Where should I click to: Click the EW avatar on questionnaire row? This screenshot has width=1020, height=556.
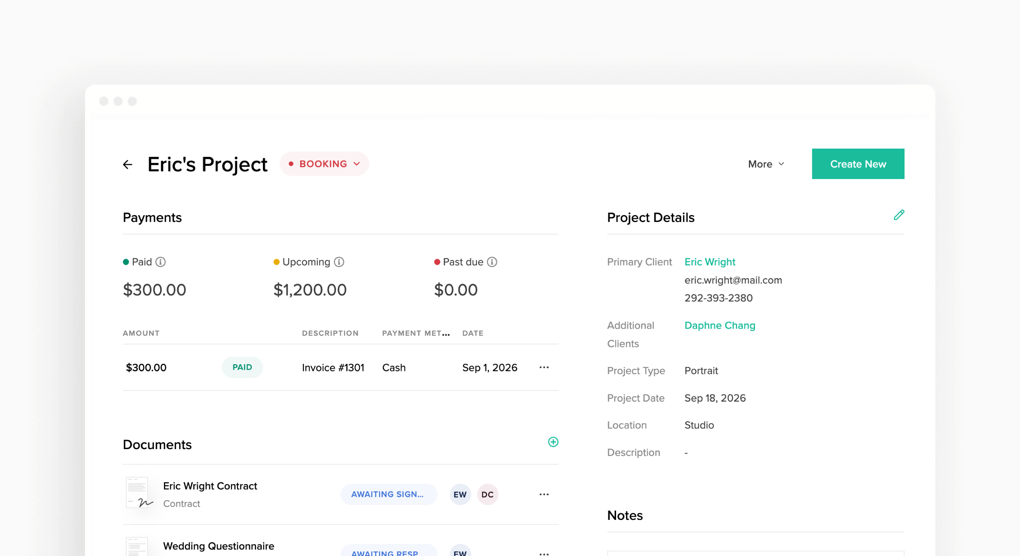(x=460, y=551)
